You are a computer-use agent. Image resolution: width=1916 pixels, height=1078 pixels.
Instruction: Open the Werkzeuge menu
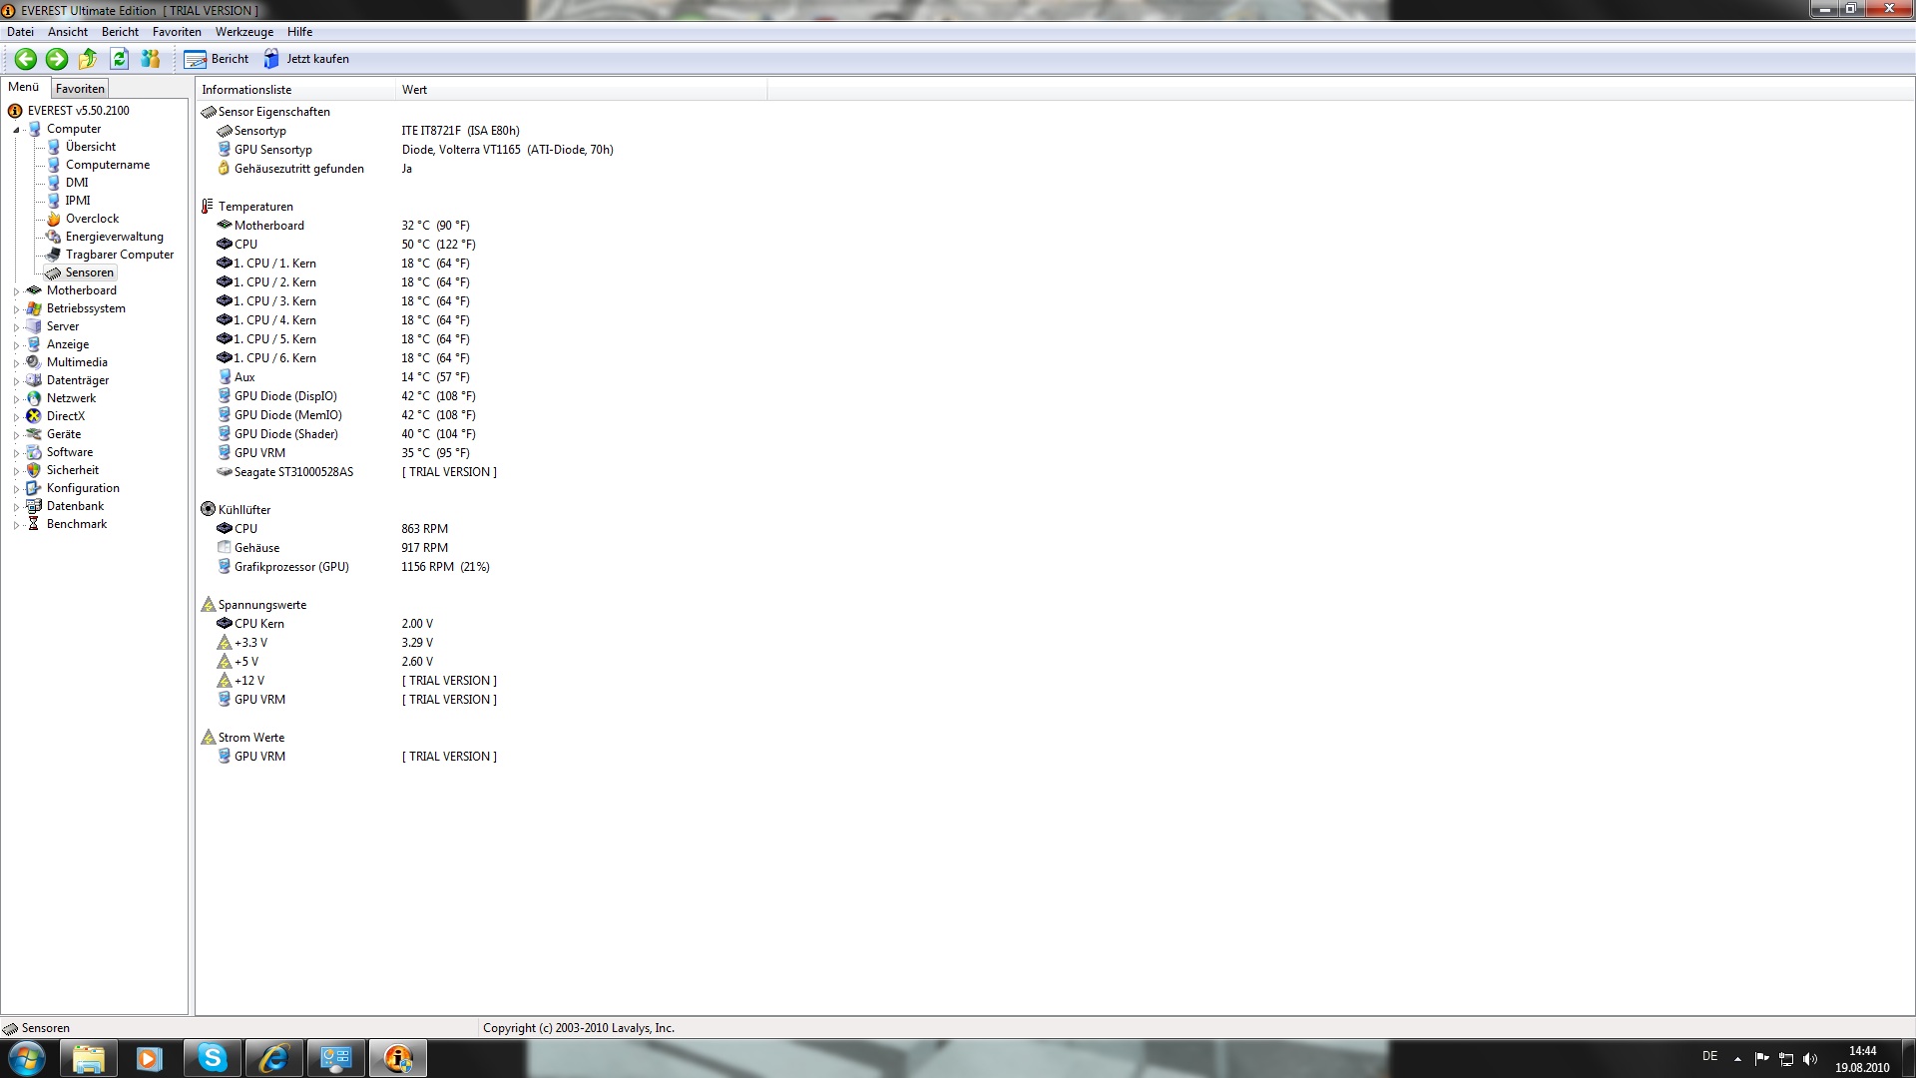pyautogui.click(x=243, y=32)
